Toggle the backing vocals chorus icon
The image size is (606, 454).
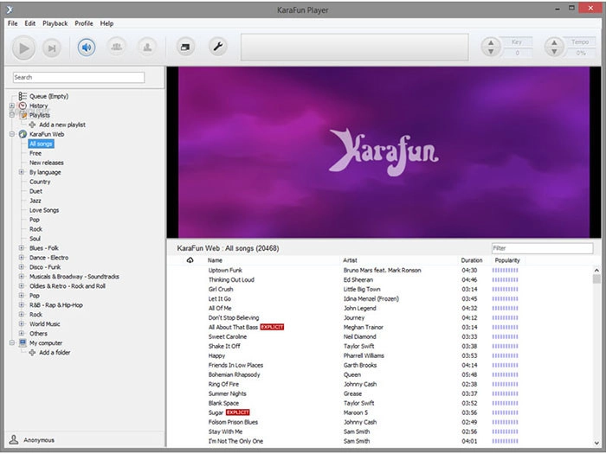point(116,48)
